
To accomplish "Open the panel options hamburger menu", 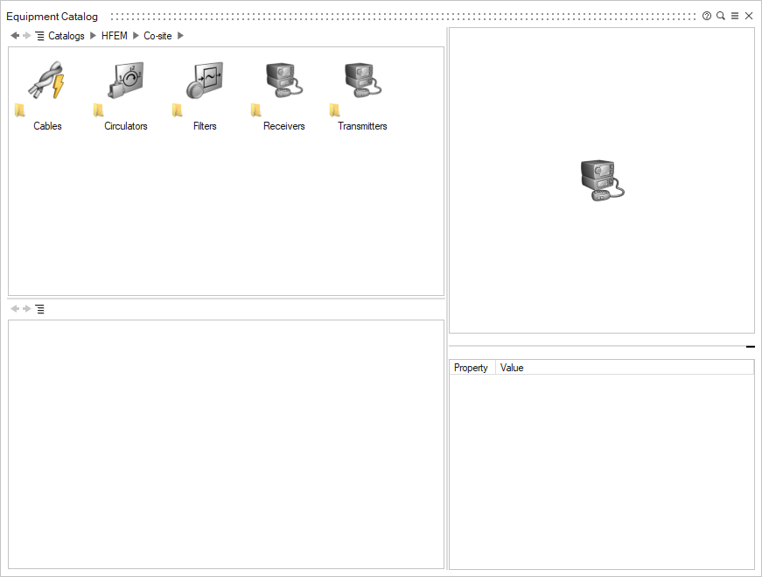I will [735, 16].
